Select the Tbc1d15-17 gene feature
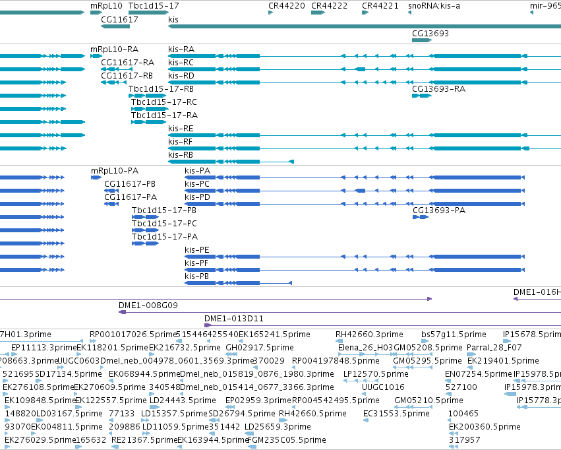This screenshot has width=561, height=450. 148,13
